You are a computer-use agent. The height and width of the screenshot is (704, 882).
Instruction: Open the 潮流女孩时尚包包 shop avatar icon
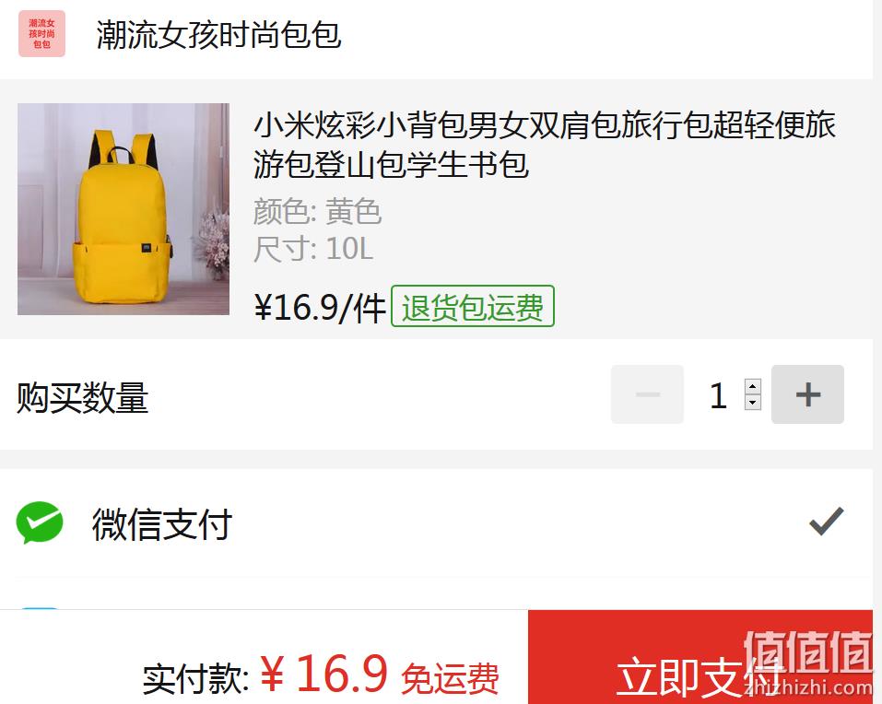[x=41, y=34]
